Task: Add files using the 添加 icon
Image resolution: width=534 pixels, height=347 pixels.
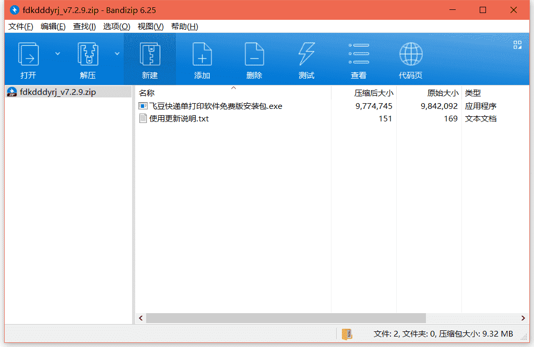Action: [x=202, y=60]
